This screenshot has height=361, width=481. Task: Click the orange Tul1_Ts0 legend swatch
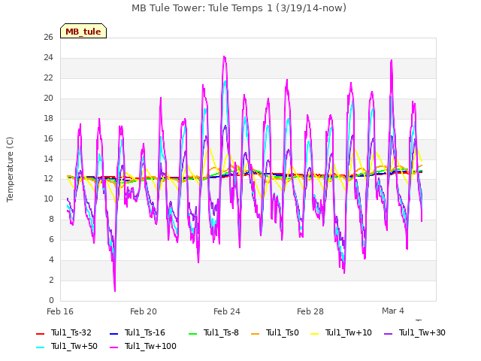[256, 334]
